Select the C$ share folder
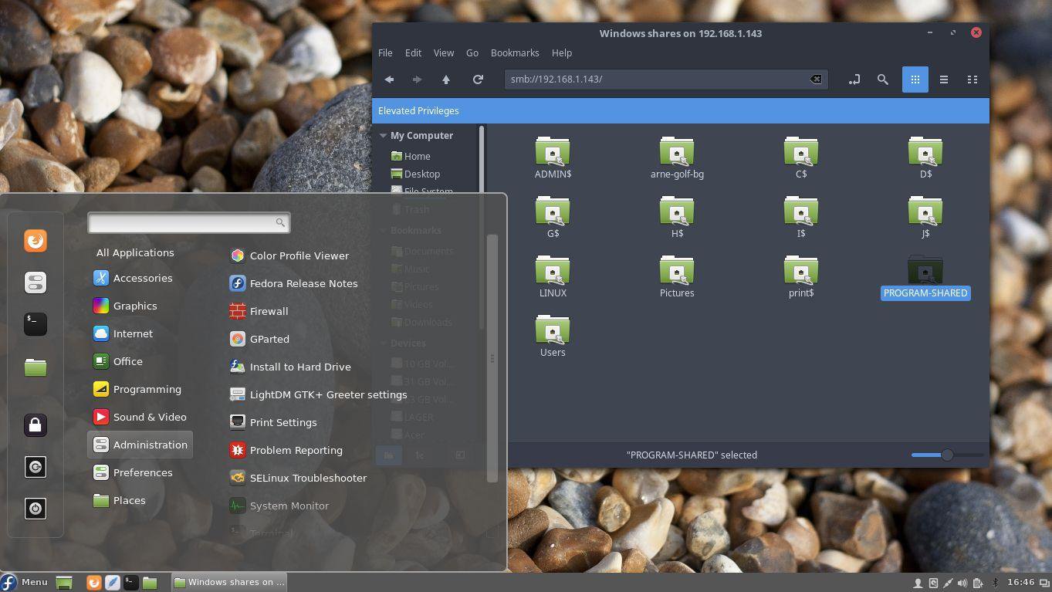This screenshot has height=592, width=1052. click(801, 157)
